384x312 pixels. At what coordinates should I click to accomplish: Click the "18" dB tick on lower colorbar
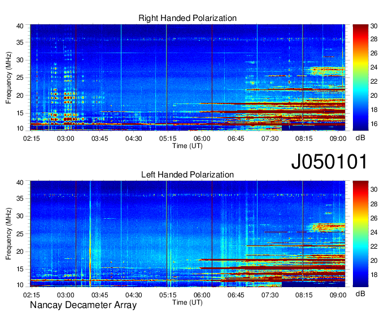pyautogui.click(x=374, y=275)
